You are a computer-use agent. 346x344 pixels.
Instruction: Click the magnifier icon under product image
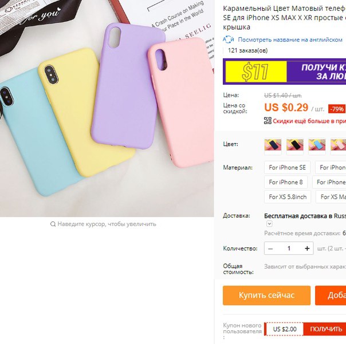point(53,224)
